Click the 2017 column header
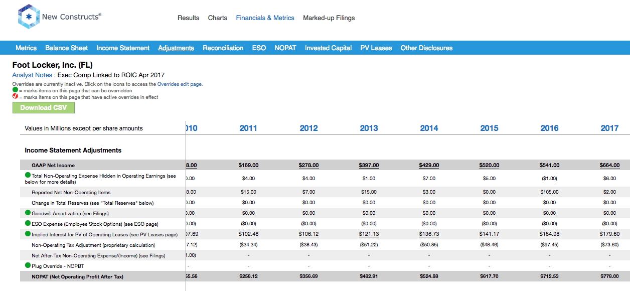Image resolution: width=630 pixels, height=291 pixels. [x=609, y=128]
